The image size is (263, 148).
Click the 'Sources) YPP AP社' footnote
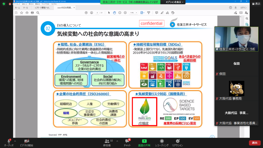[x=58, y=135]
